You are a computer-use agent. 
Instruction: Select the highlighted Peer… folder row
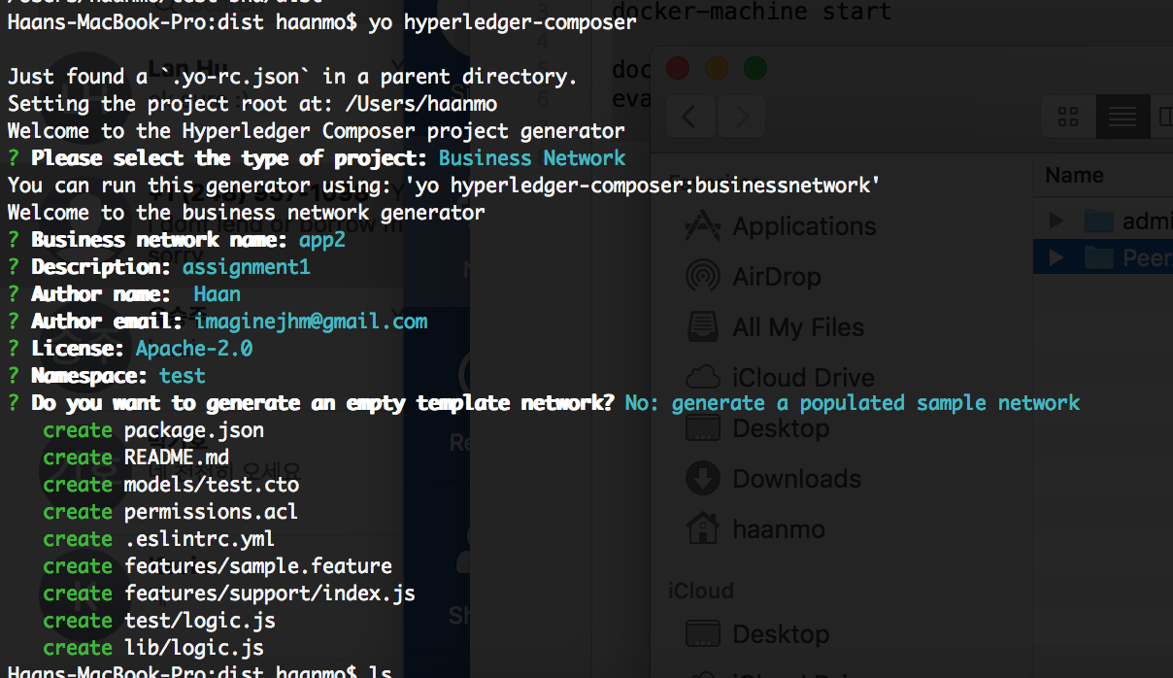[x=1103, y=258]
